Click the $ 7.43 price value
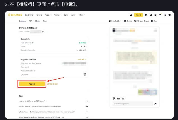The height and width of the screenshot is (120, 178). click(x=84, y=46)
